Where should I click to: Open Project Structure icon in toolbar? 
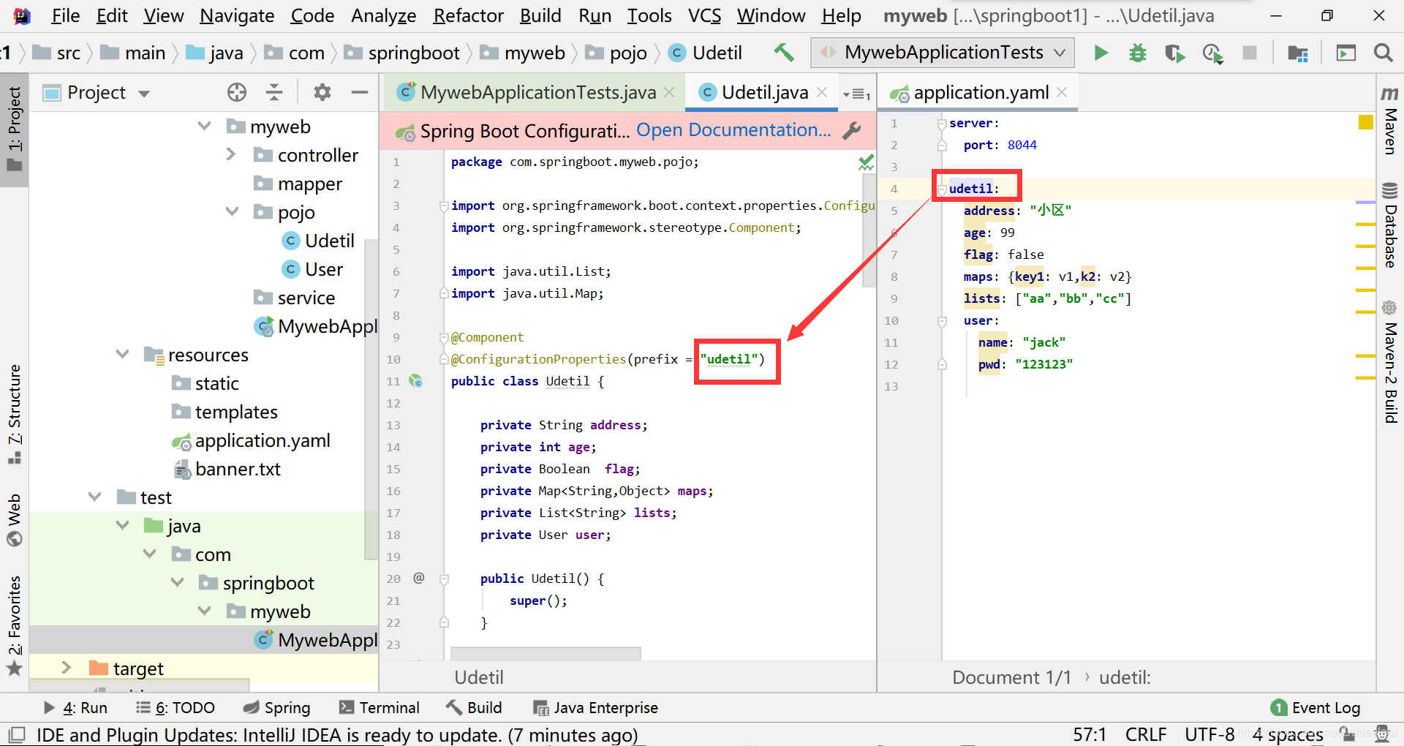[1298, 53]
